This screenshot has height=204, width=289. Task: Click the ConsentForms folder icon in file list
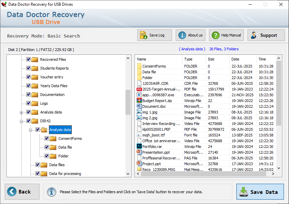[139, 66]
